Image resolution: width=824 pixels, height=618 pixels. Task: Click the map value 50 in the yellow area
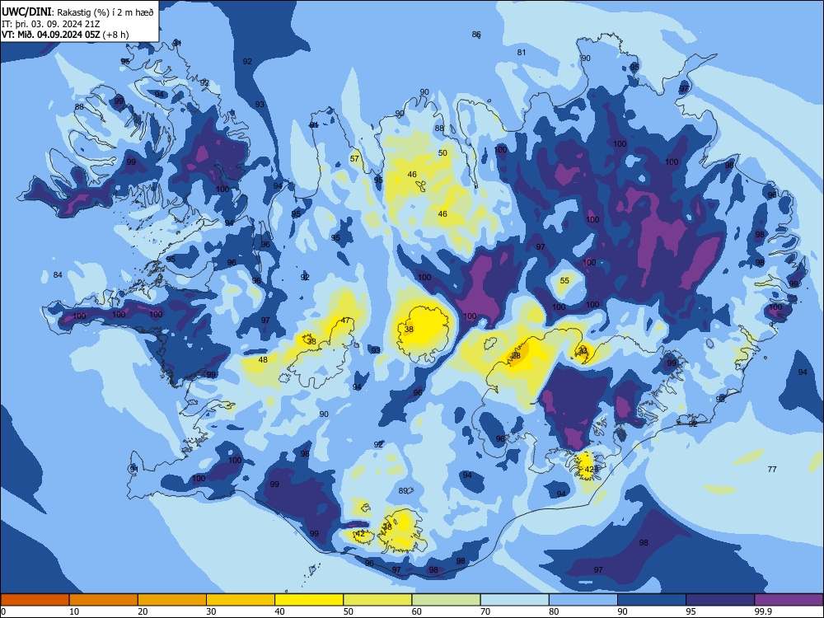[442, 153]
